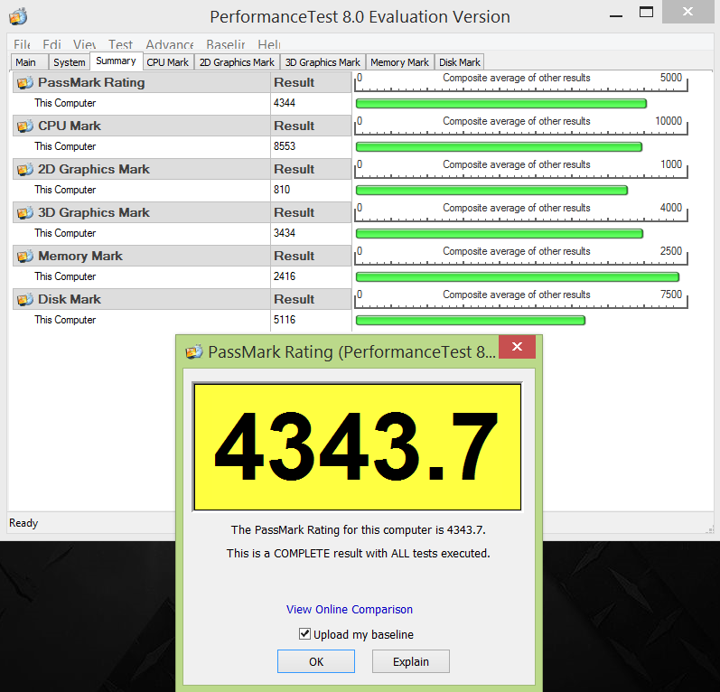The height and width of the screenshot is (692, 720).
Task: Click the COMPLETE result message text
Action: point(358,553)
